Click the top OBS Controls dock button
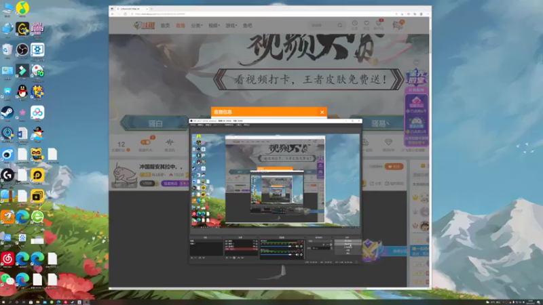 [x=348, y=241]
